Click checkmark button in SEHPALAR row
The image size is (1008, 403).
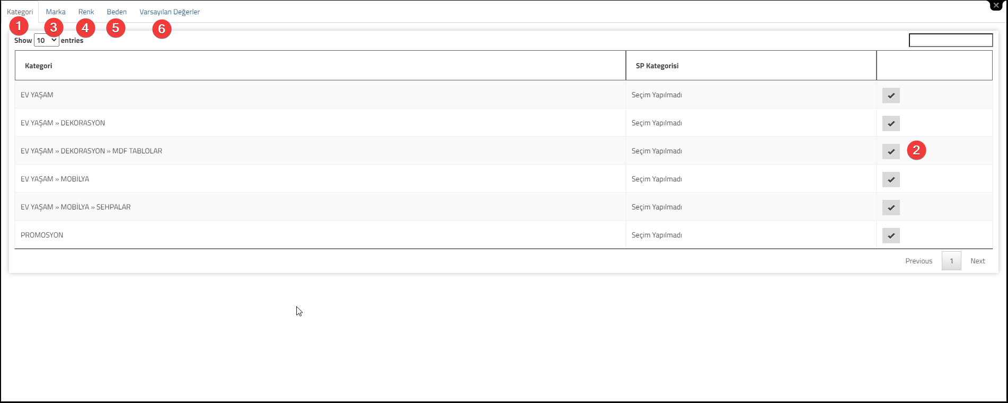891,207
